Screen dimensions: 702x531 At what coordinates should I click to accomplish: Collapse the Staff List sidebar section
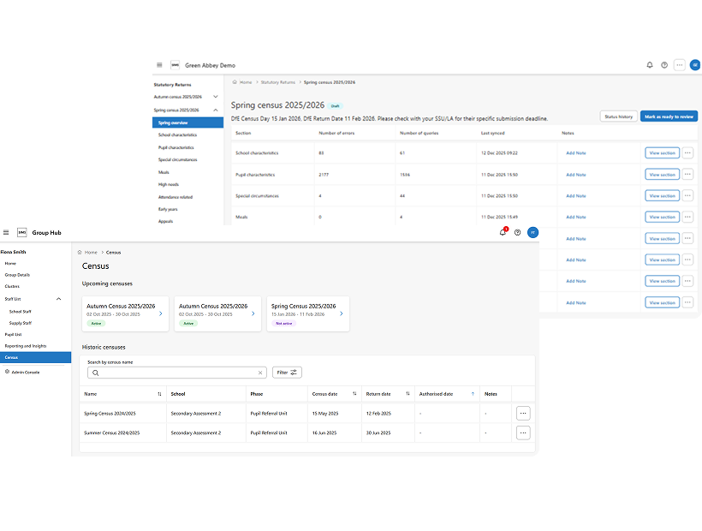click(x=59, y=299)
